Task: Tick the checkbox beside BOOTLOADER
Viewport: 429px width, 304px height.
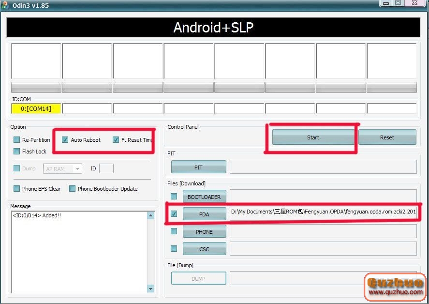Action: (x=174, y=197)
